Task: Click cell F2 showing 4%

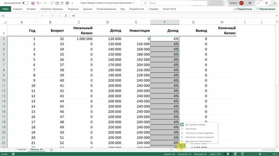Action: (165, 39)
